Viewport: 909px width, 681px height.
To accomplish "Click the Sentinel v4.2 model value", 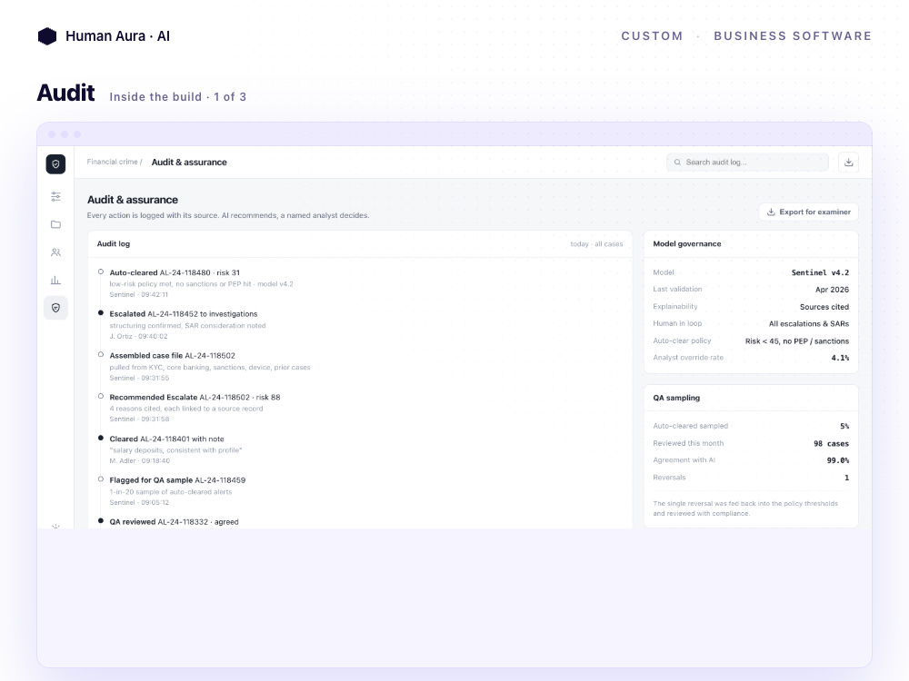I will tap(820, 272).
